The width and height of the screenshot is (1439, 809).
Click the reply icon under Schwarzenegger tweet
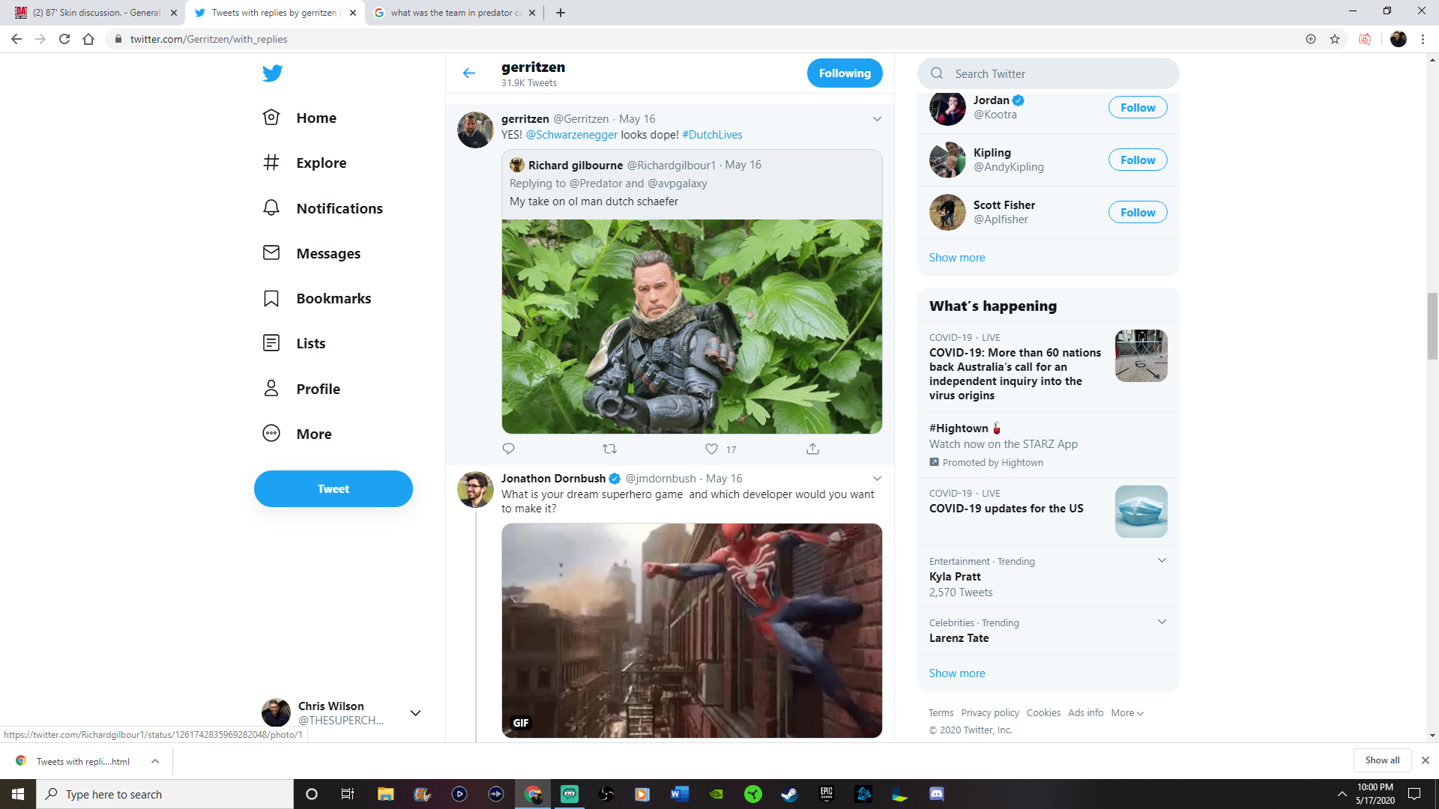508,449
